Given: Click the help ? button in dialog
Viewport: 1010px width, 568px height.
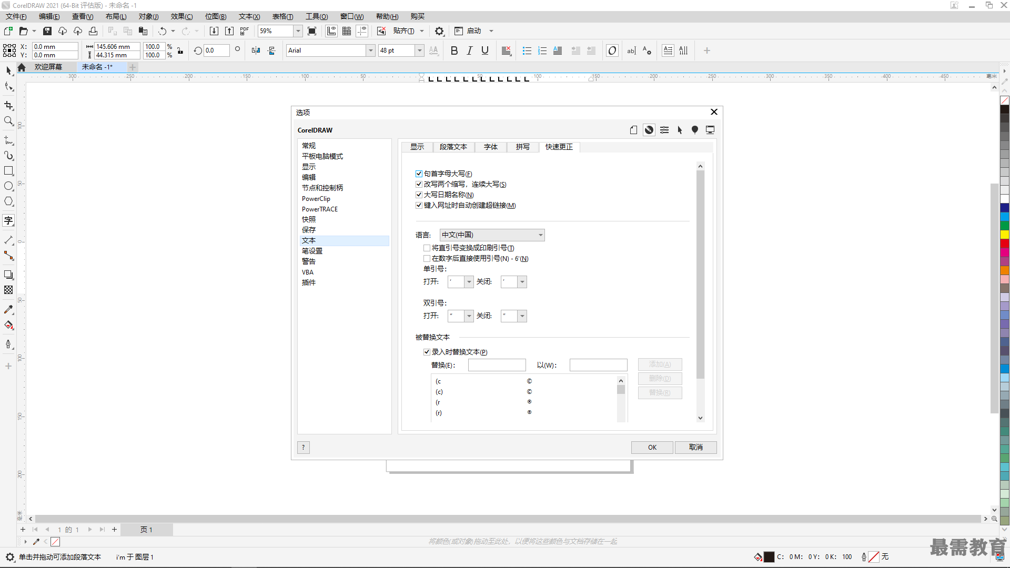Looking at the screenshot, I should 304,447.
